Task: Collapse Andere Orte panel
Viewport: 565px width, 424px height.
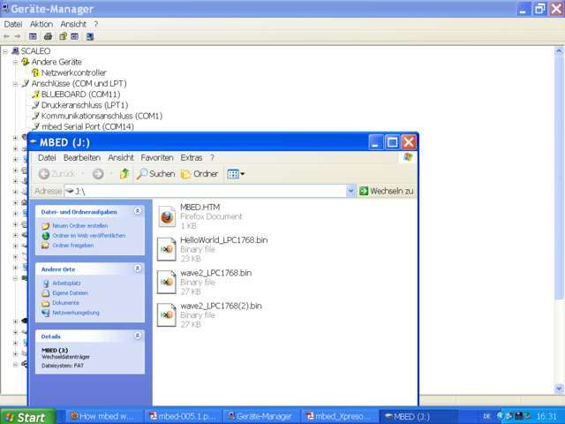Action: [x=138, y=269]
